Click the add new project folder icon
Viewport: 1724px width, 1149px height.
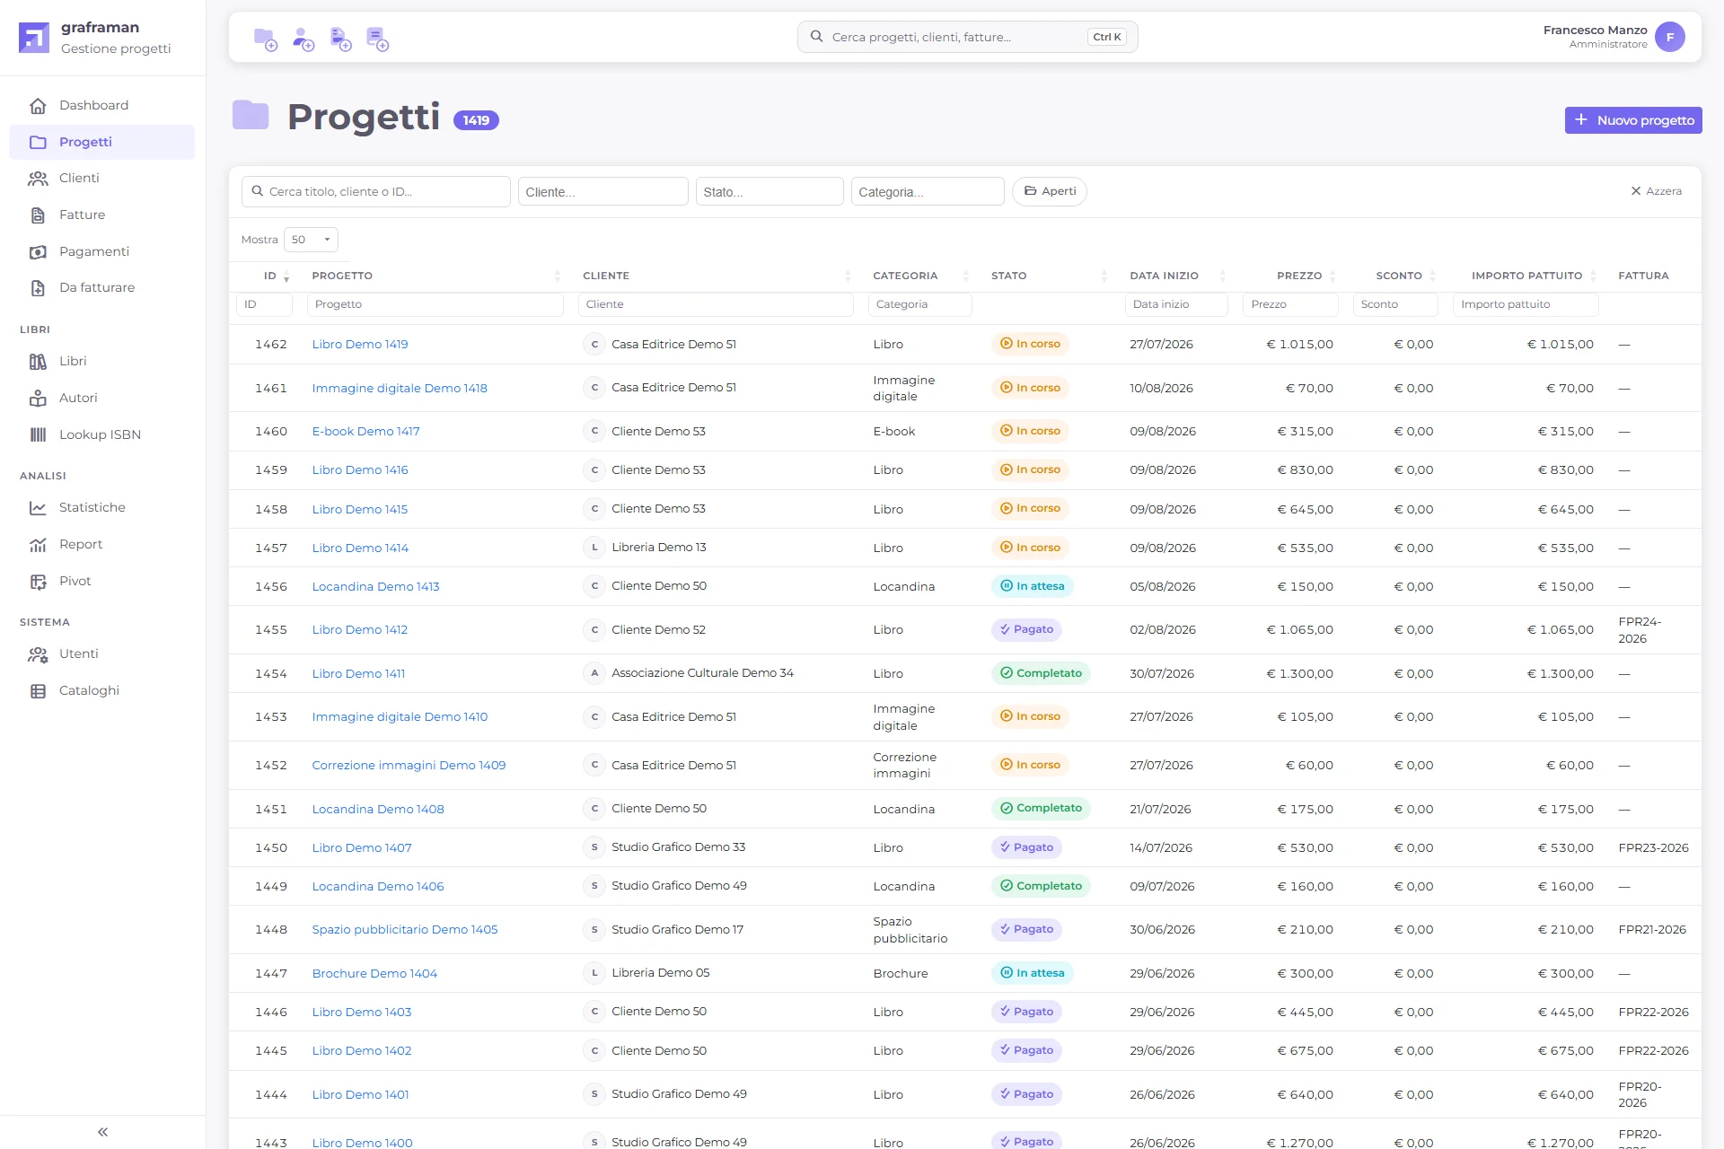click(266, 39)
